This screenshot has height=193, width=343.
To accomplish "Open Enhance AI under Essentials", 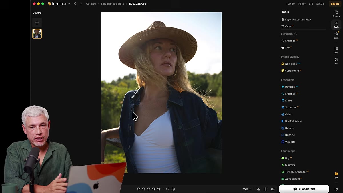I will click(x=289, y=94).
